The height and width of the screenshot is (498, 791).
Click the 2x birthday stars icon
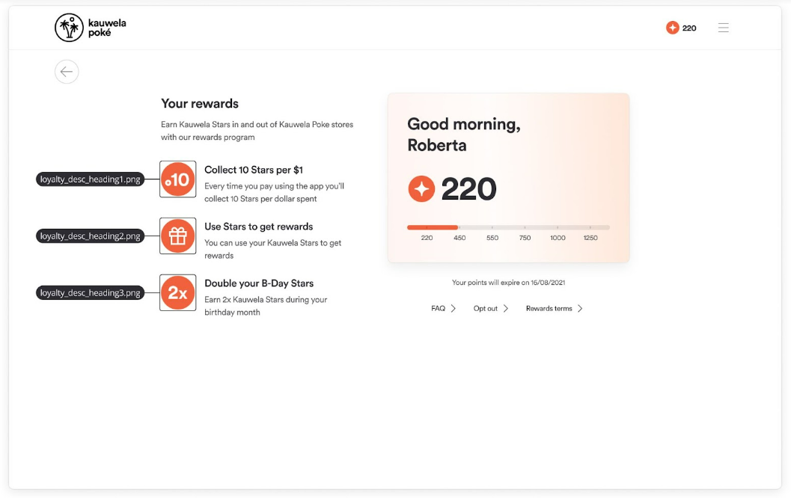tap(177, 292)
